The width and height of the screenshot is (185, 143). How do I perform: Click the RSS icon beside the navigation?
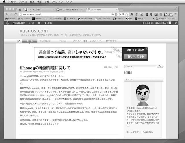(x=19, y=41)
